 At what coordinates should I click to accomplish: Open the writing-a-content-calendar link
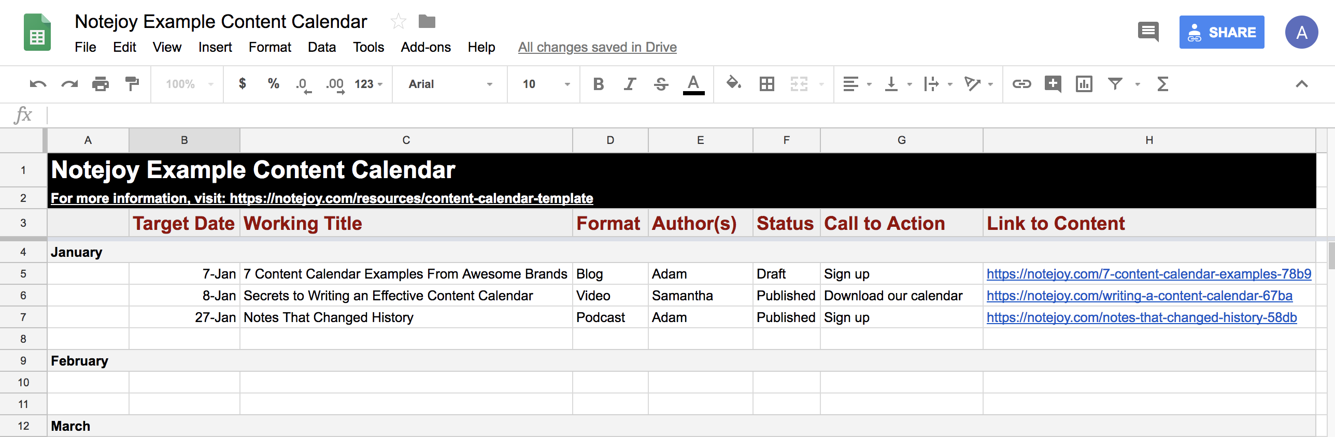coord(1139,296)
